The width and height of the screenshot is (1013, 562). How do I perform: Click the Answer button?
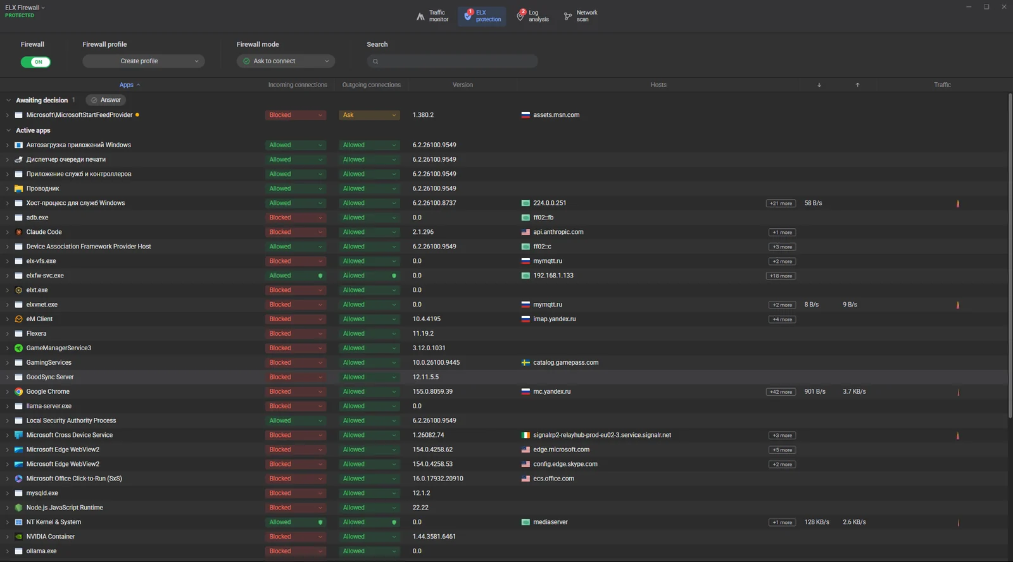click(106, 100)
